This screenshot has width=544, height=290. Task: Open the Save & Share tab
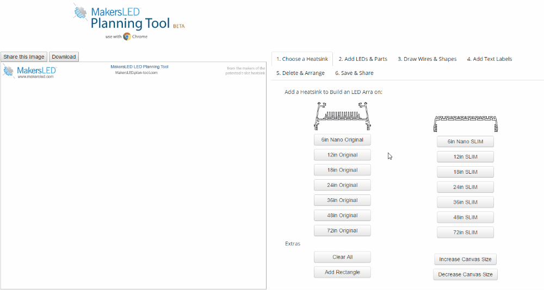click(354, 73)
